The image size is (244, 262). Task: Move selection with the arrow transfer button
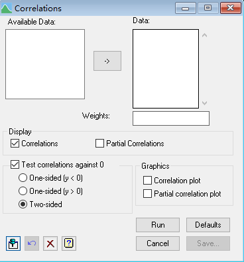click(x=107, y=61)
